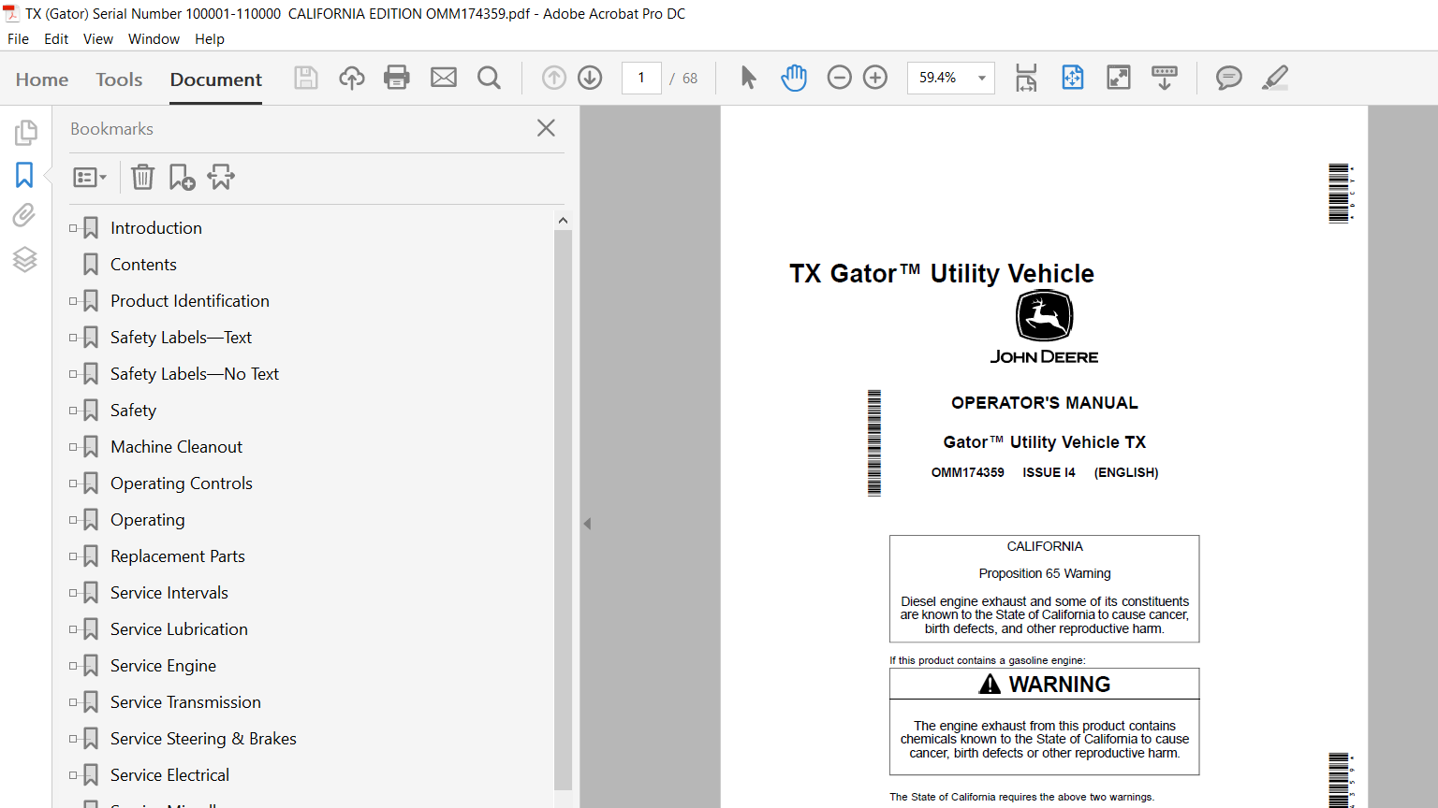This screenshot has height=808, width=1438.
Task: Expand the Product Identification bookmark
Action: (x=73, y=301)
